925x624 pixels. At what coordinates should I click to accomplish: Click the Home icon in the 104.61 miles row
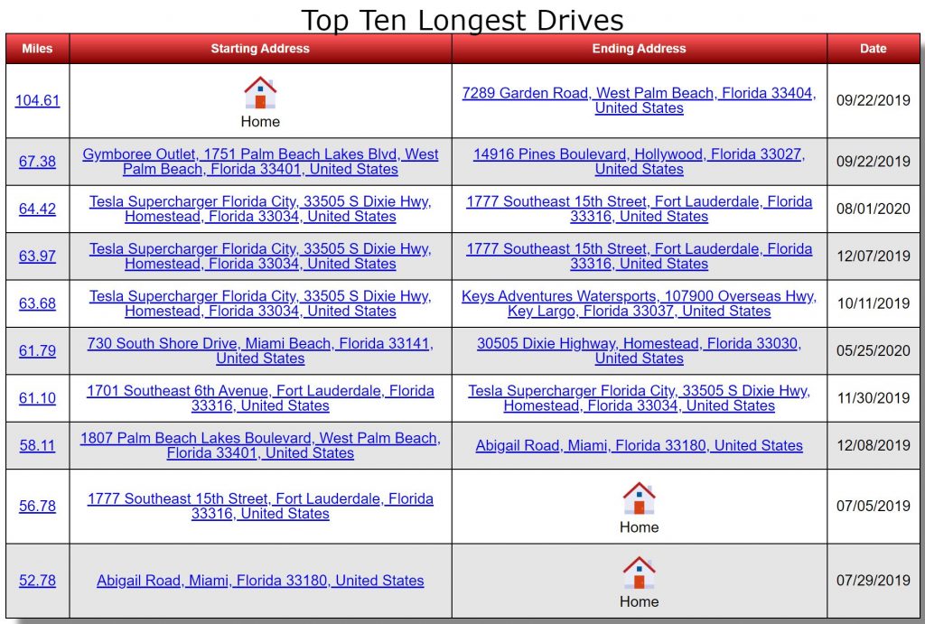pyautogui.click(x=260, y=93)
